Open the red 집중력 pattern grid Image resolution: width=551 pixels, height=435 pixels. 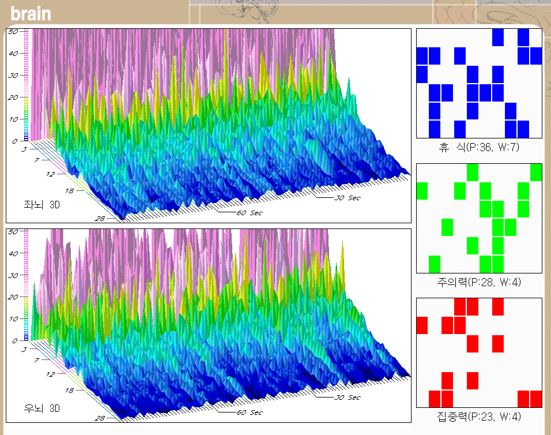pos(479,352)
